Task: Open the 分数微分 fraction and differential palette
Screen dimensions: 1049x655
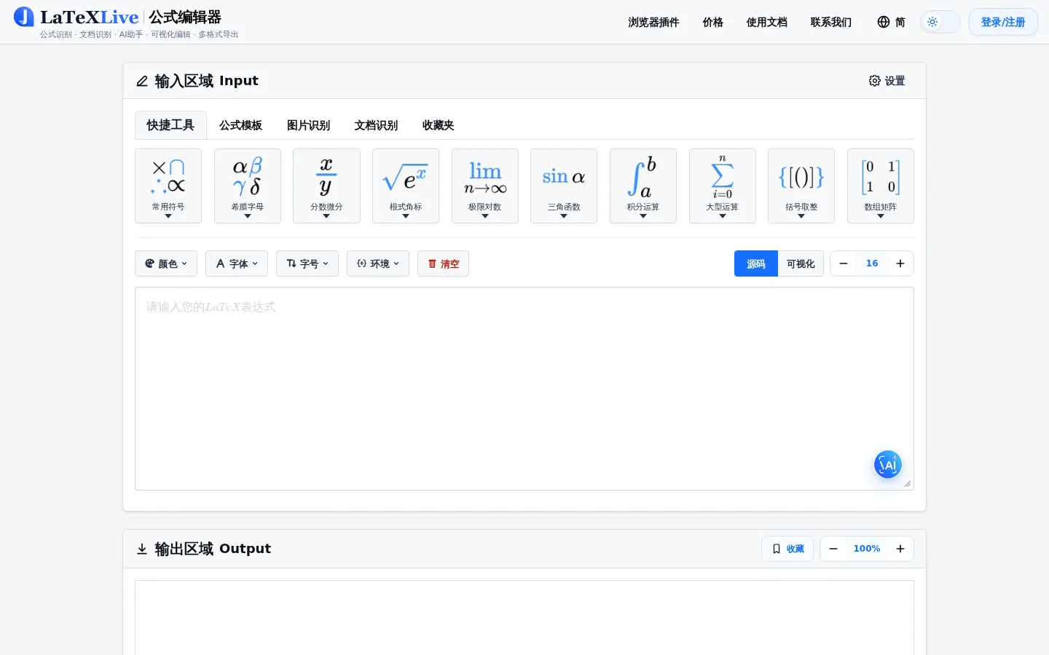Action: [x=326, y=186]
